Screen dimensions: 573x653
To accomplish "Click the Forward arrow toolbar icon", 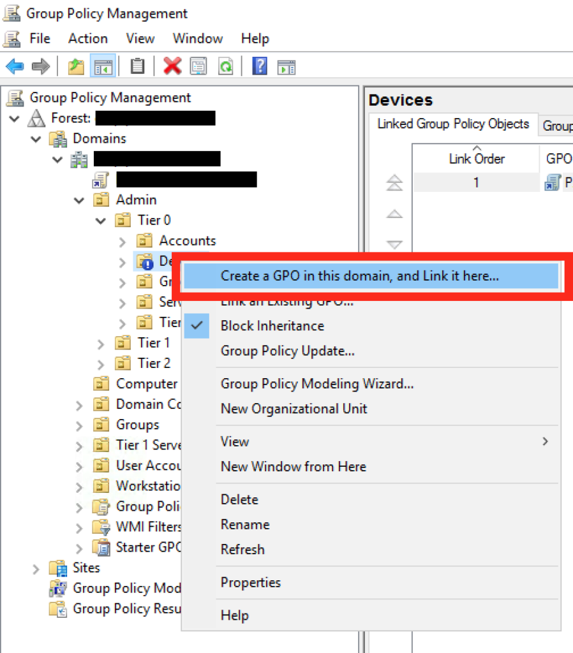I will click(x=41, y=66).
